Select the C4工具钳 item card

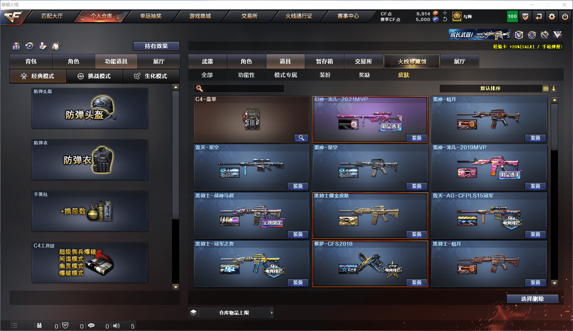point(89,262)
